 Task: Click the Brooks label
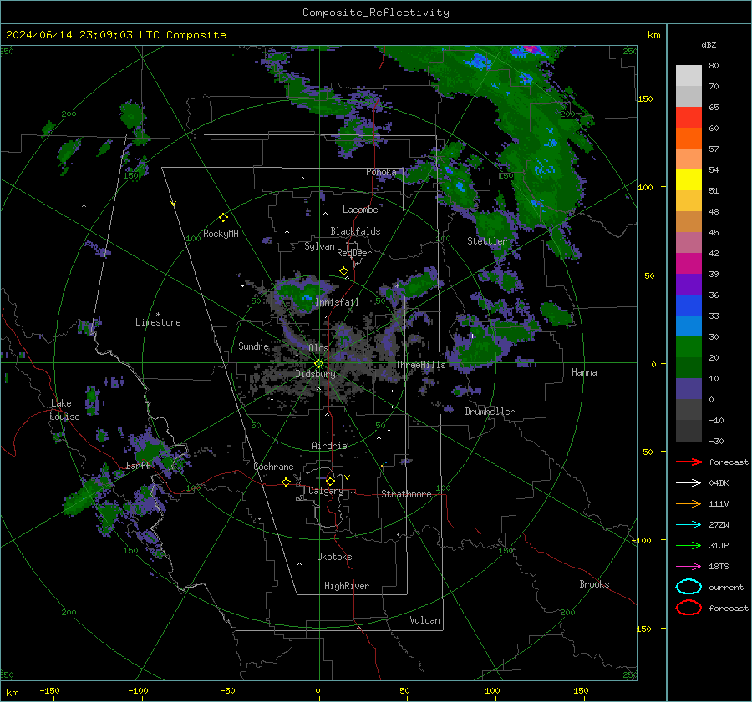click(594, 584)
